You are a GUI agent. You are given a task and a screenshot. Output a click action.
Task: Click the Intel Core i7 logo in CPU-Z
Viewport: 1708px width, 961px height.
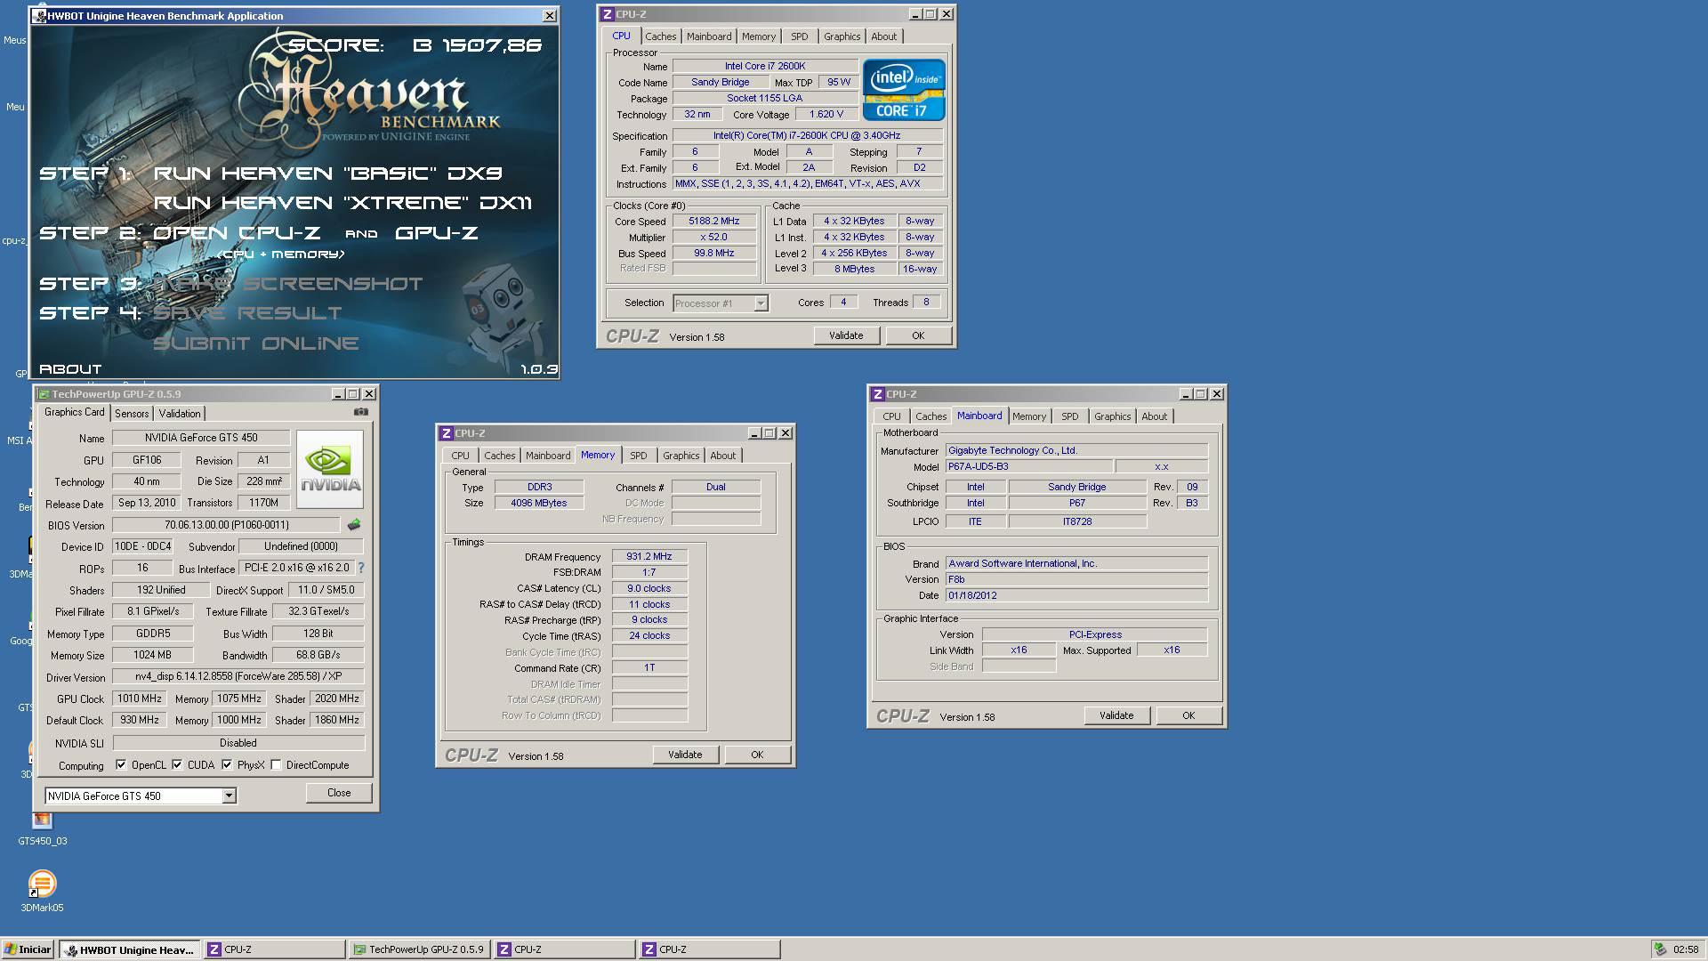pyautogui.click(x=904, y=90)
